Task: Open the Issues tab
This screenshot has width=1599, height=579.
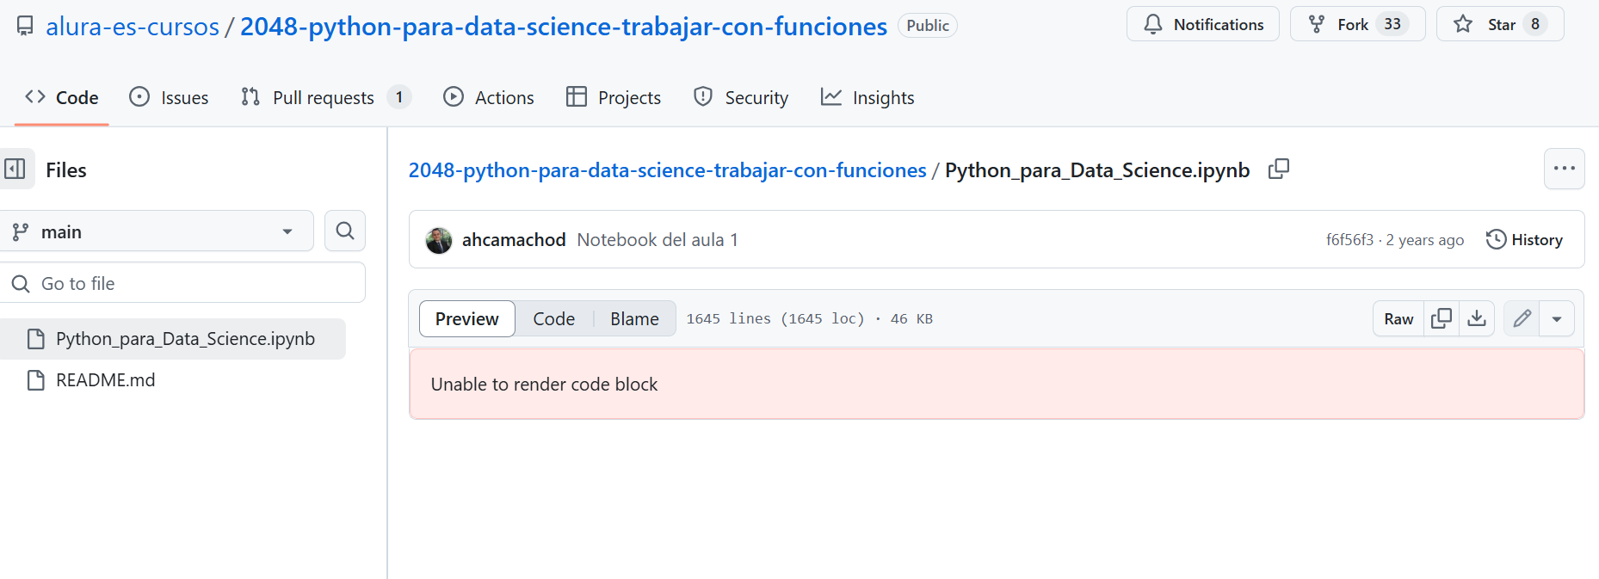Action: point(169,97)
